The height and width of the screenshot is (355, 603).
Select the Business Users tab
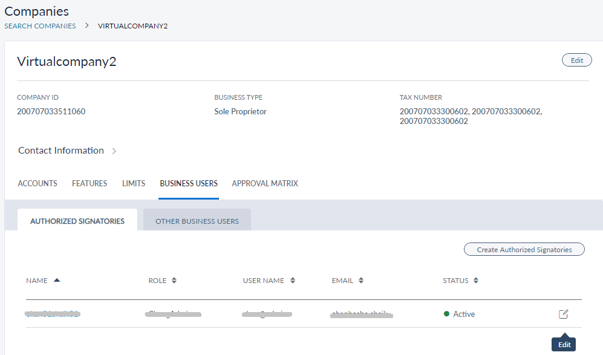click(x=189, y=183)
